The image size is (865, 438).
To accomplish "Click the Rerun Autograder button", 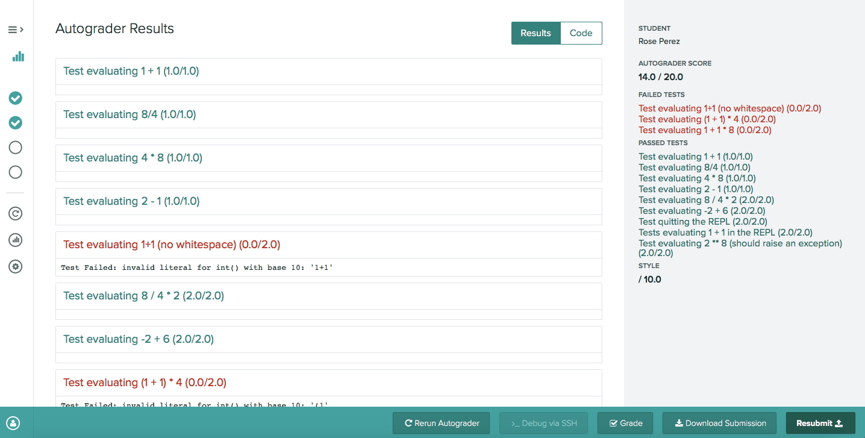I will click(441, 423).
